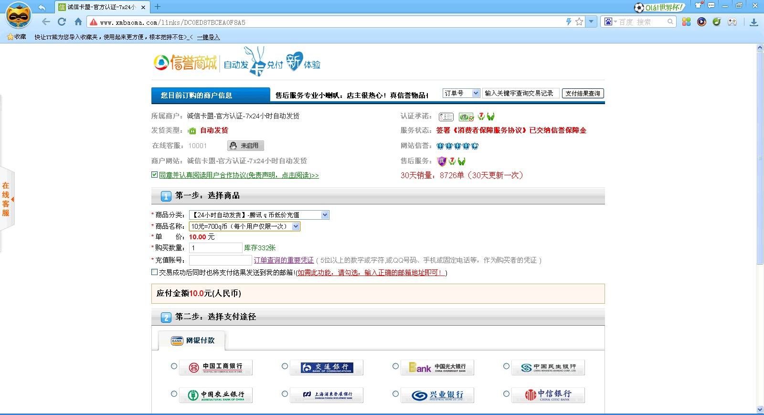Click the 一键导入 import link
Image resolution: width=764 pixels, height=415 pixels.
(x=209, y=37)
